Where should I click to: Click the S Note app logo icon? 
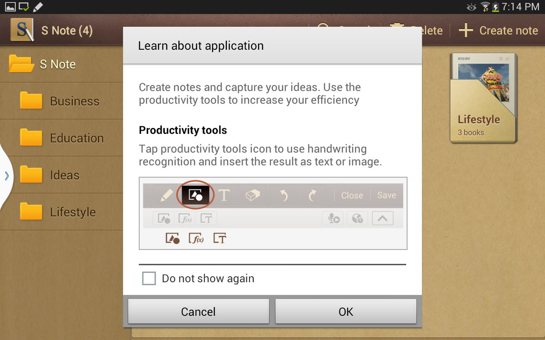point(22,30)
